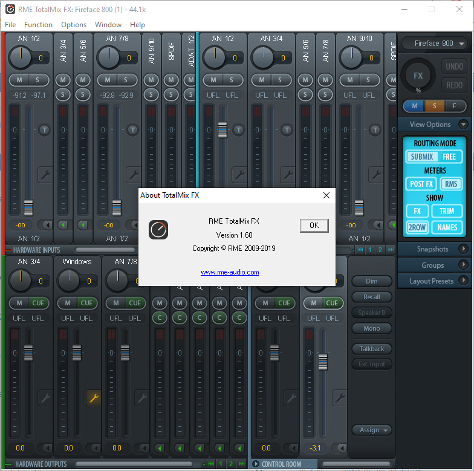The width and height of the screenshot is (474, 471).
Task: Toggle global Mute master M button
Action: click(415, 106)
